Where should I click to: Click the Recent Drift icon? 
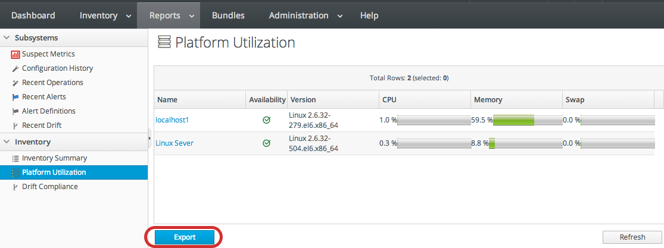pyautogui.click(x=15, y=125)
